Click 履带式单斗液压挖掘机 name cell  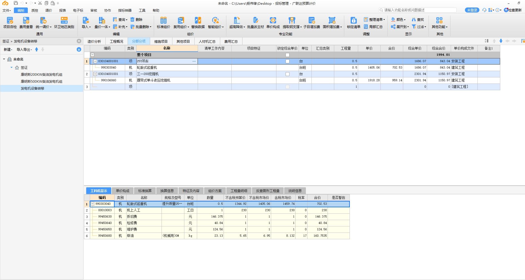tap(167, 80)
